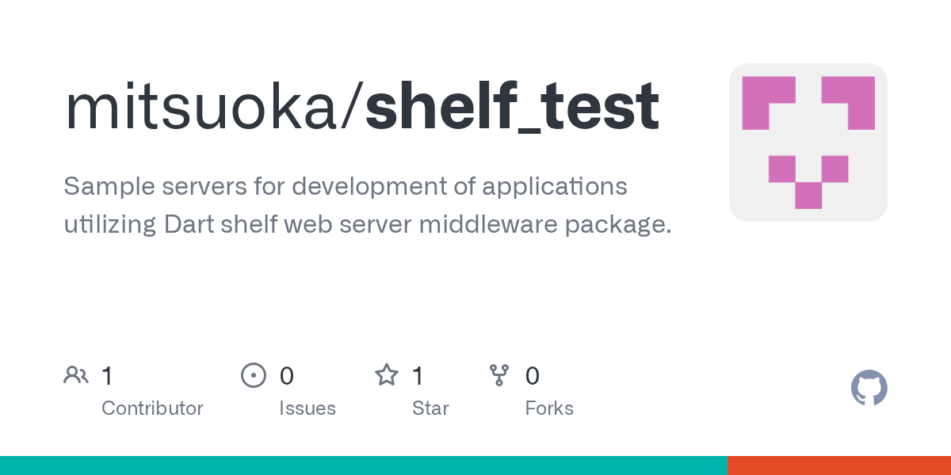
Task: Select the Star label
Action: (x=430, y=408)
